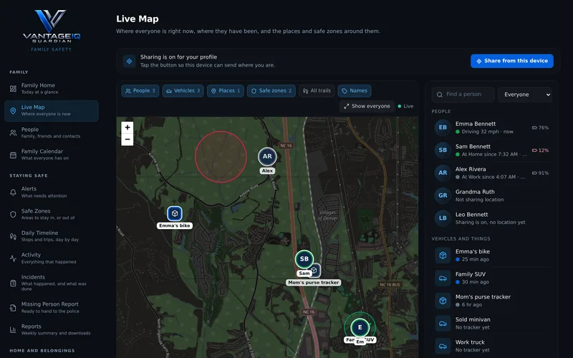Image resolution: width=573 pixels, height=358 pixels.
Task: Click the Emma's bike box icon in list
Action: point(443,256)
